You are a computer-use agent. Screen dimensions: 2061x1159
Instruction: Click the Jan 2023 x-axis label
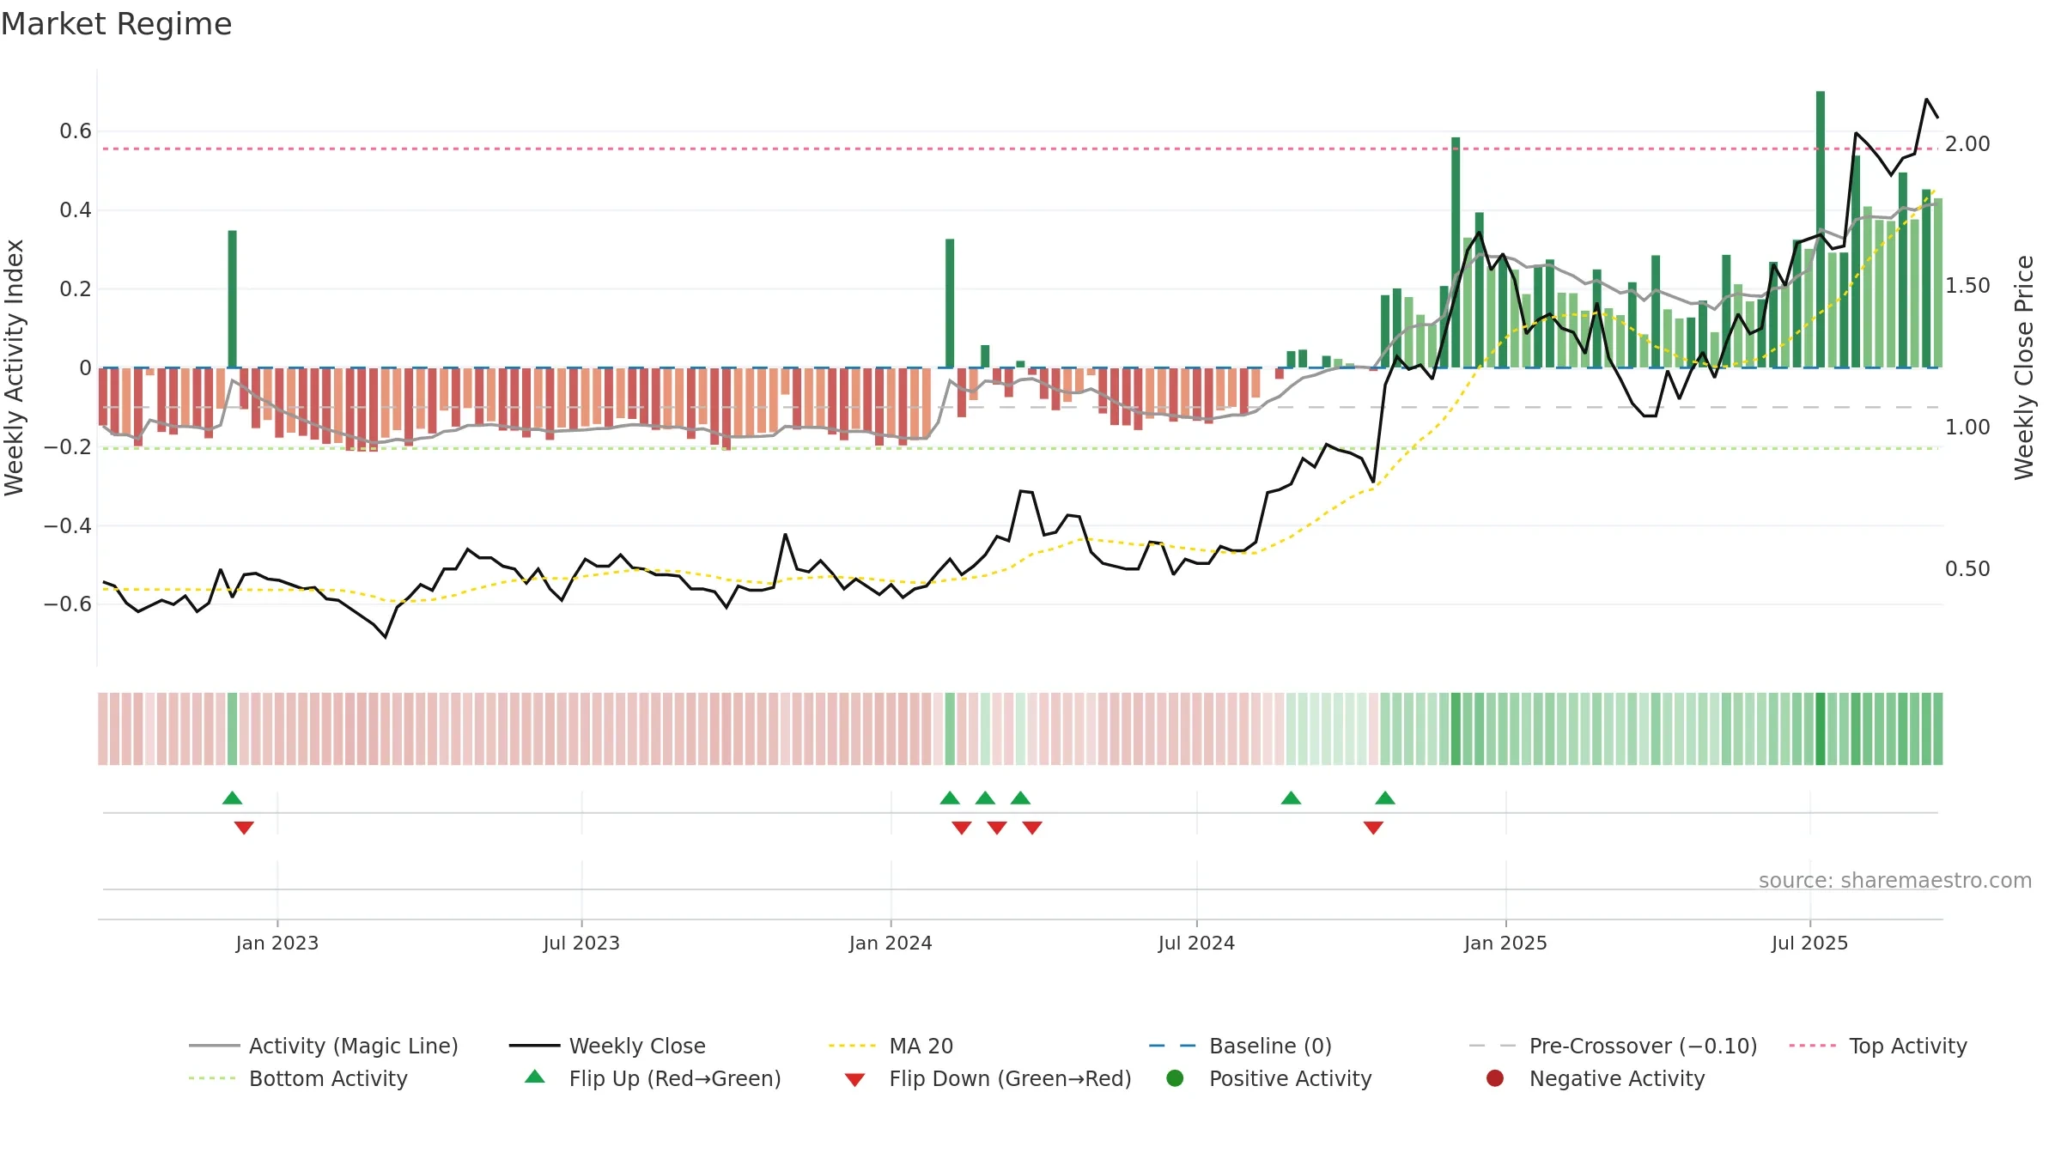point(277,943)
